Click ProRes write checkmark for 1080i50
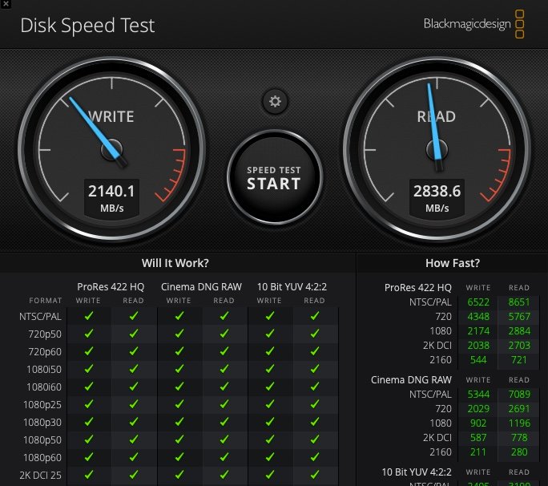Screen dimensions: 548x486 point(89,369)
